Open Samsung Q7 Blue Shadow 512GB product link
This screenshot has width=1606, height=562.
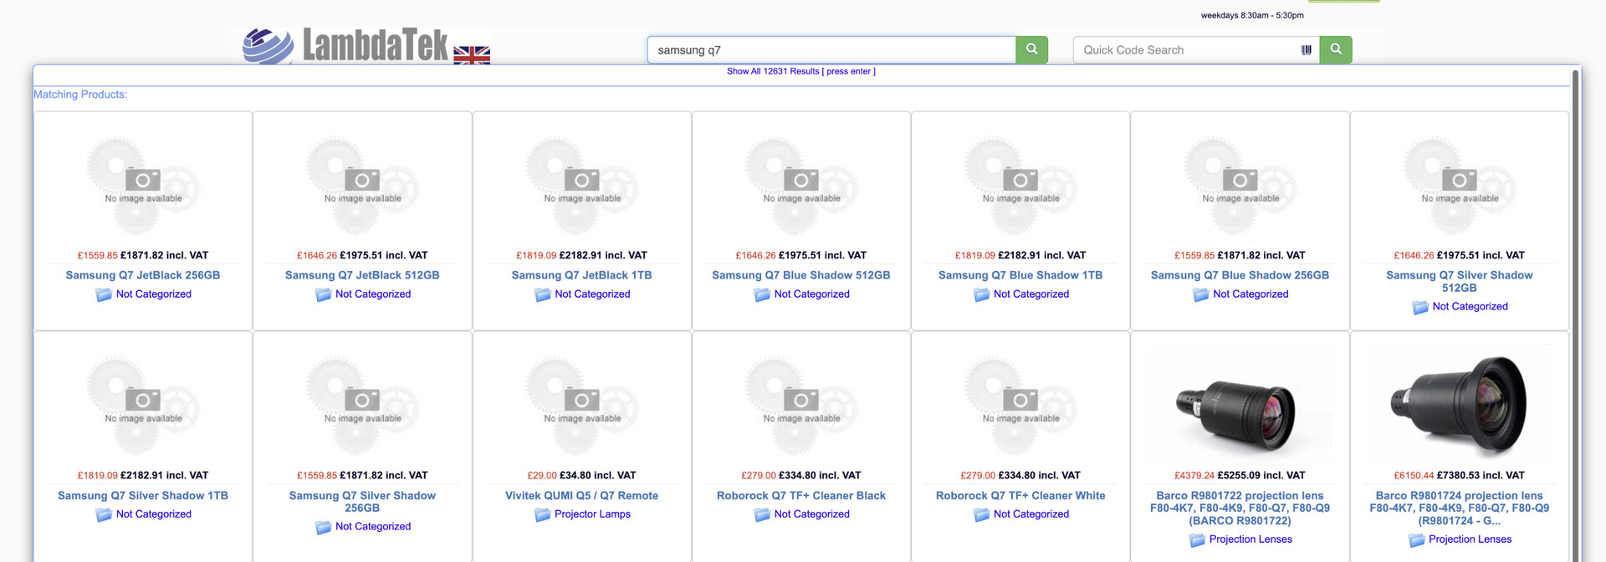click(x=801, y=275)
